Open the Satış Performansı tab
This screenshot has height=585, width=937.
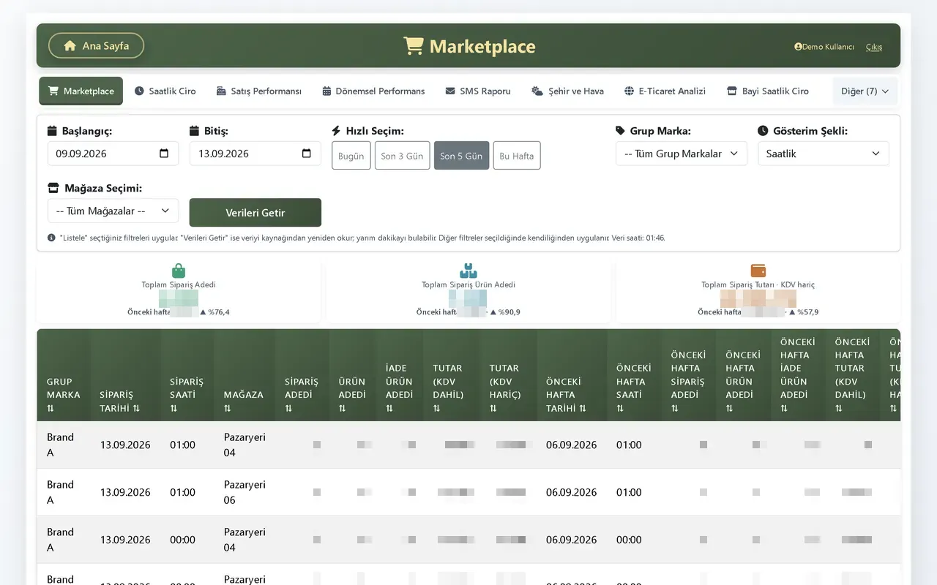coord(259,91)
